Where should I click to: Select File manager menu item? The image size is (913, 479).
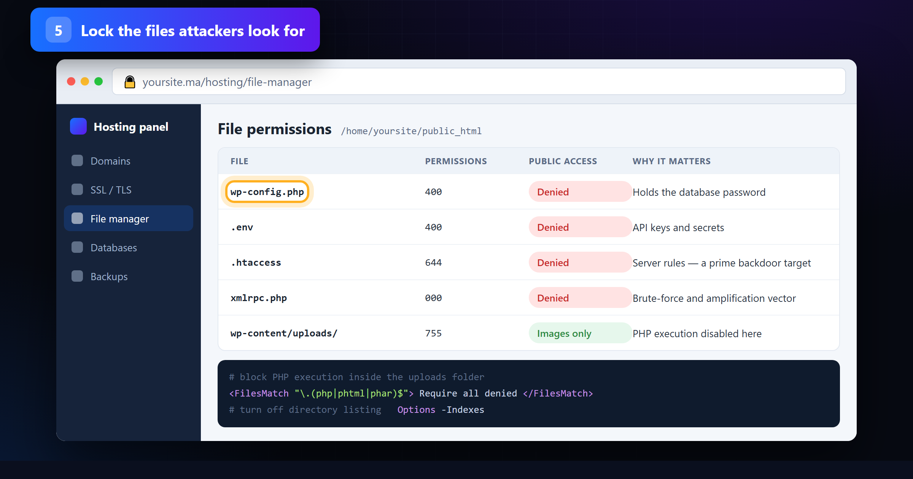click(129, 219)
